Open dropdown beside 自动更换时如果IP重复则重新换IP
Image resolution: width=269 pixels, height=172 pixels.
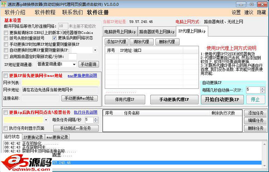click(x=95, y=50)
